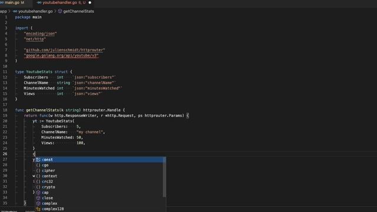Click the Subscribers int struct field

44,77
